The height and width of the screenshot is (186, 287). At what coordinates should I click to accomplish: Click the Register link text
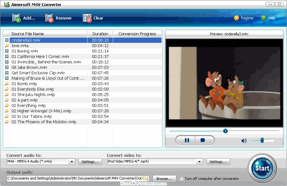247,18
